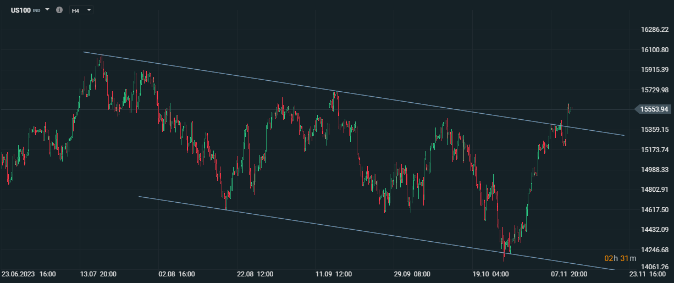Click the US100 symbol name
This screenshot has height=283, width=674.
point(21,10)
